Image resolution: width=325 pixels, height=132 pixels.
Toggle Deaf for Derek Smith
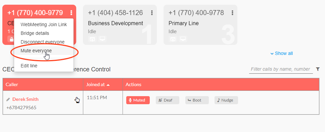tap(168, 100)
